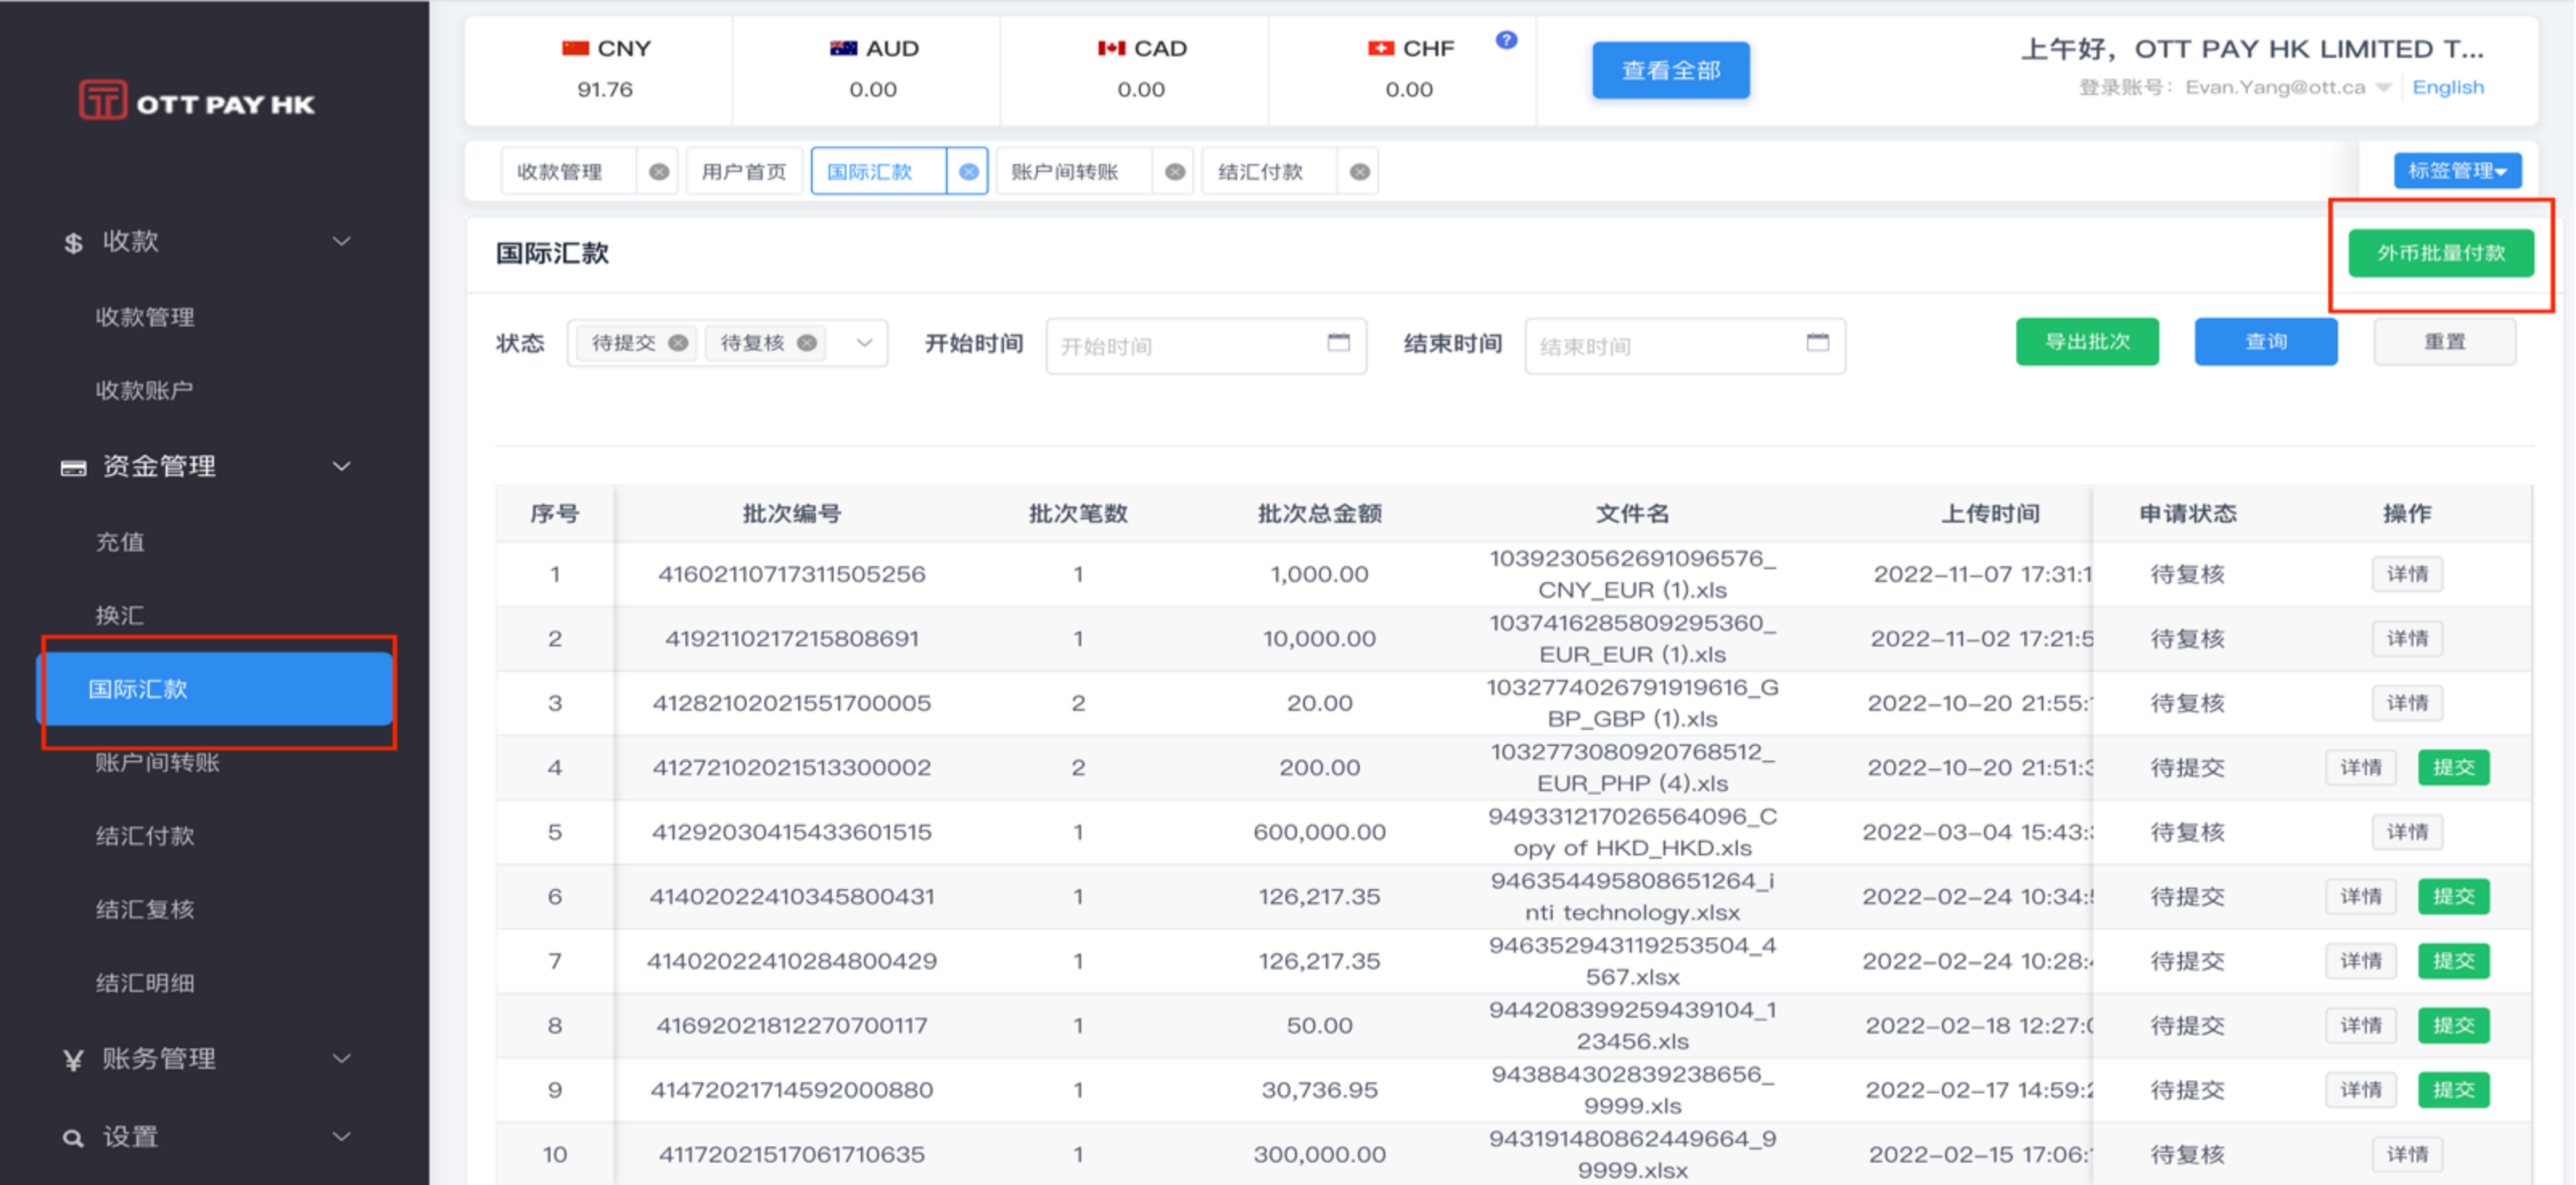Screen dimensions: 2576x1185
Task: Switch to the 结汇付款 tab
Action: point(1261,171)
